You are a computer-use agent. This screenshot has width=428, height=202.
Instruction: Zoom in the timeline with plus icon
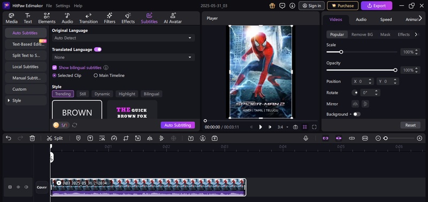click(x=419, y=138)
